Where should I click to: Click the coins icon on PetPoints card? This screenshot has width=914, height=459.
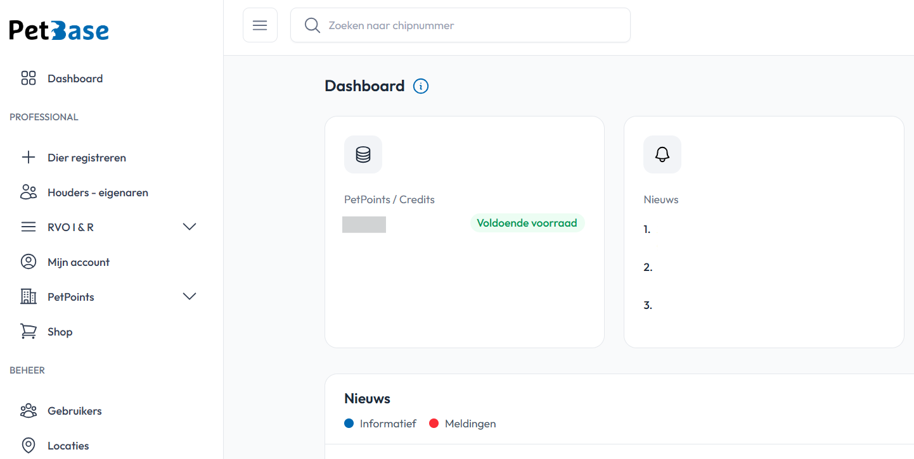tap(363, 154)
